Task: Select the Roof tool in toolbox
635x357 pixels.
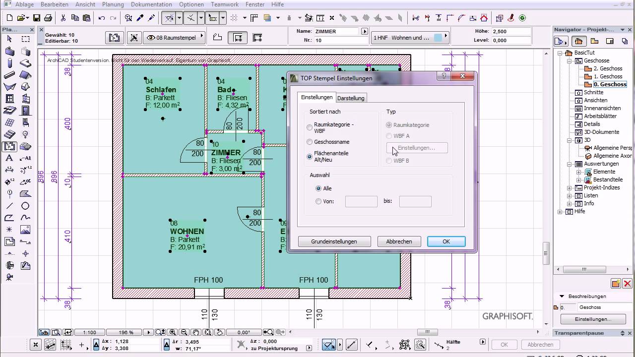Action: [25, 75]
